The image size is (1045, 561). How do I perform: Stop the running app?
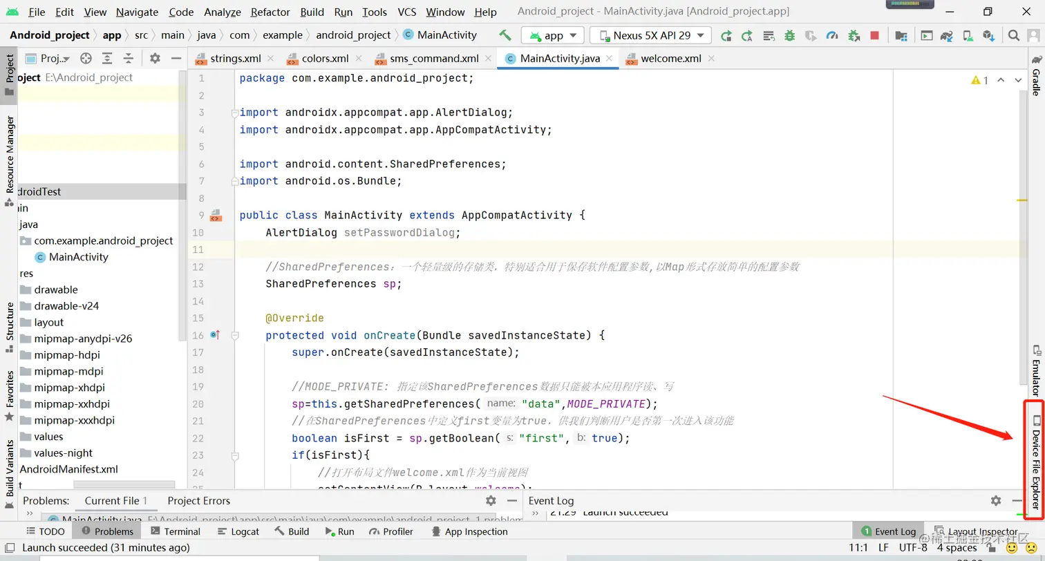coord(875,35)
